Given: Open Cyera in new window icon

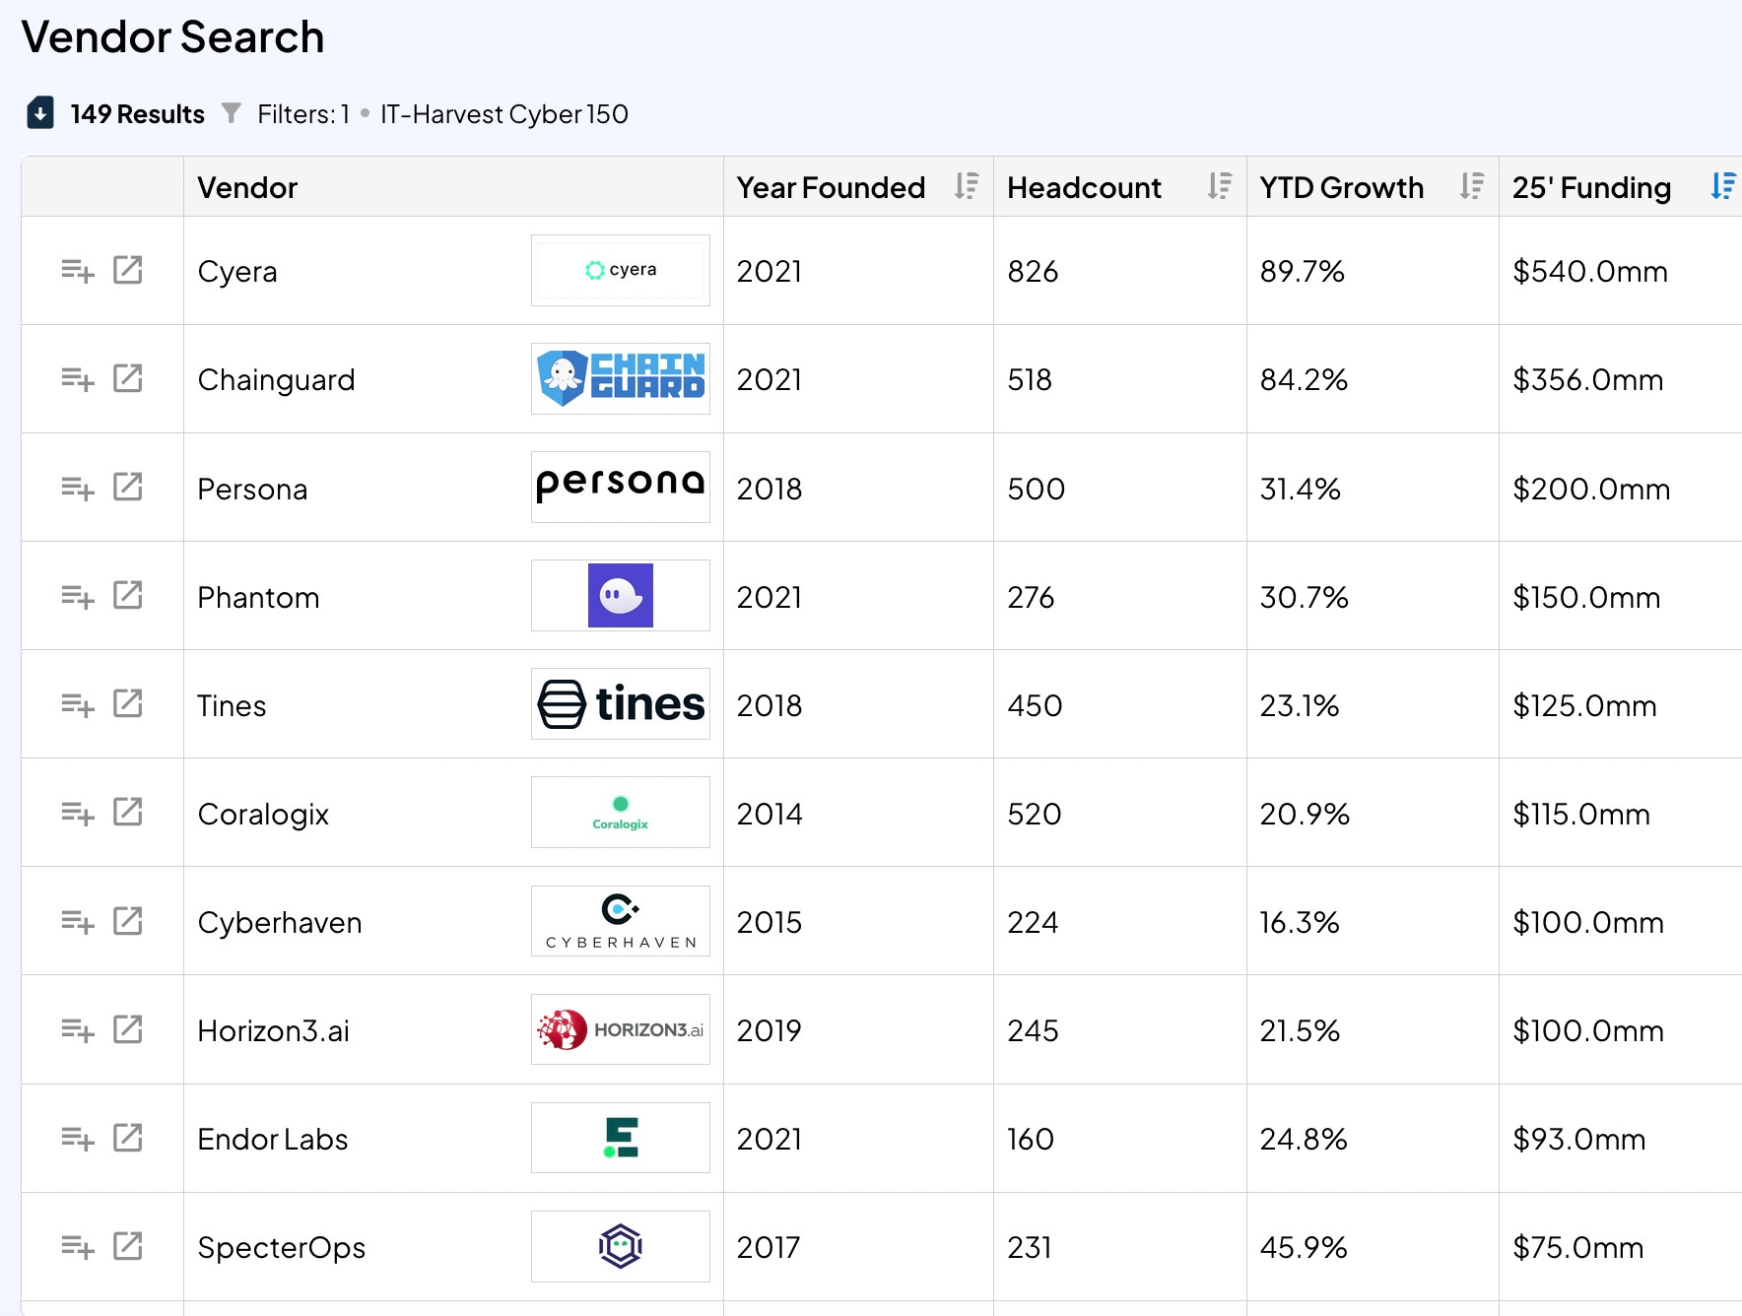Looking at the screenshot, I should pyautogui.click(x=128, y=270).
